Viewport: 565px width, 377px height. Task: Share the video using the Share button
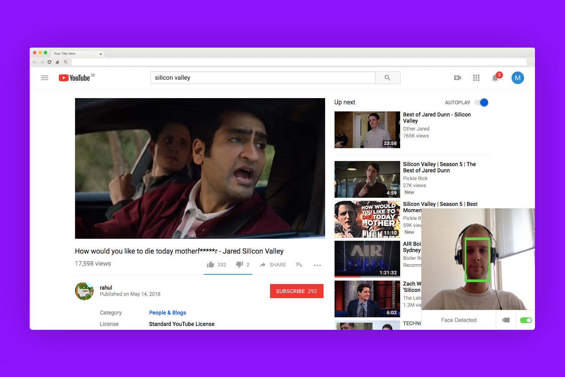[x=273, y=265]
